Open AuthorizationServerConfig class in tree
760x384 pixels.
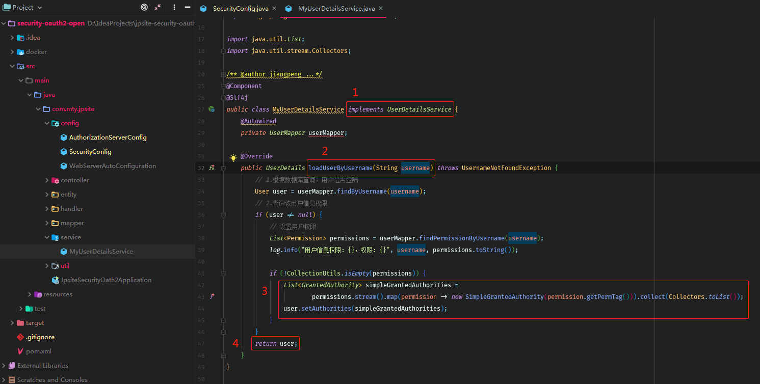click(x=108, y=138)
